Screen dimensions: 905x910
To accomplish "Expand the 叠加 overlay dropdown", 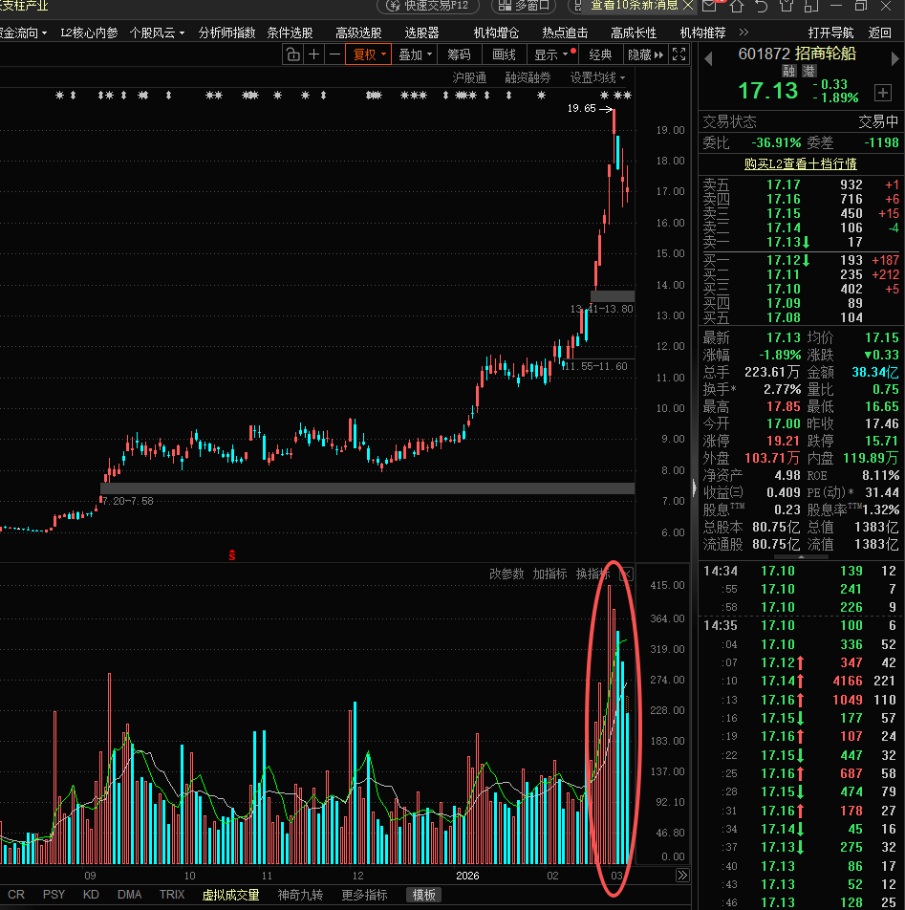I will pos(416,54).
